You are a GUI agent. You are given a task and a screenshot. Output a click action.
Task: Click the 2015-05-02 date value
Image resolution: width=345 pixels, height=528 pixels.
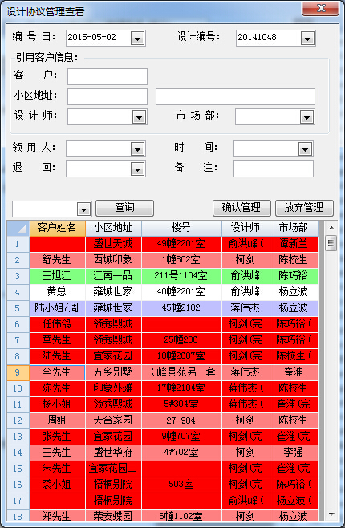pyautogui.click(x=92, y=38)
